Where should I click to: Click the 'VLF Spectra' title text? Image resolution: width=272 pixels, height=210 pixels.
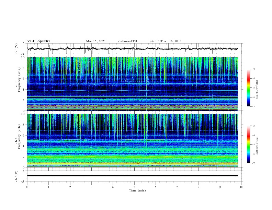point(39,41)
